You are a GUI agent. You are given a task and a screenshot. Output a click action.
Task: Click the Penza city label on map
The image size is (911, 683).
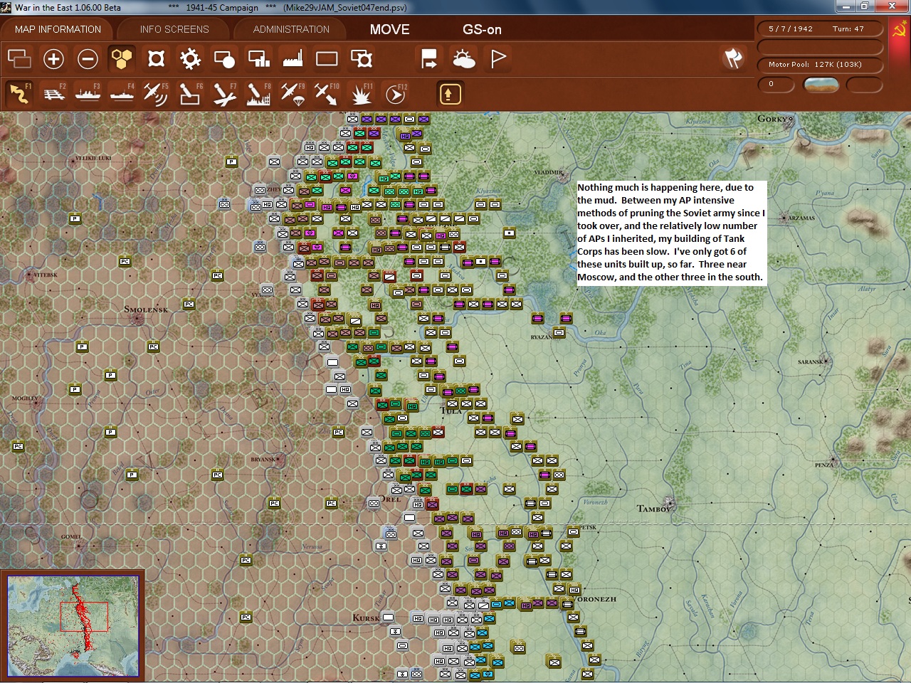[824, 465]
